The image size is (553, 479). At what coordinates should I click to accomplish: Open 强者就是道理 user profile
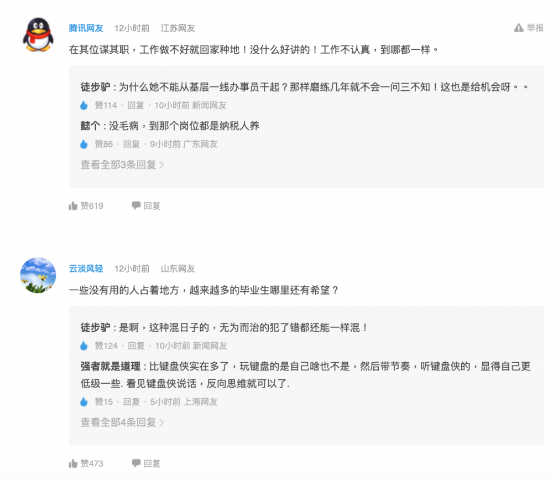tap(110, 367)
